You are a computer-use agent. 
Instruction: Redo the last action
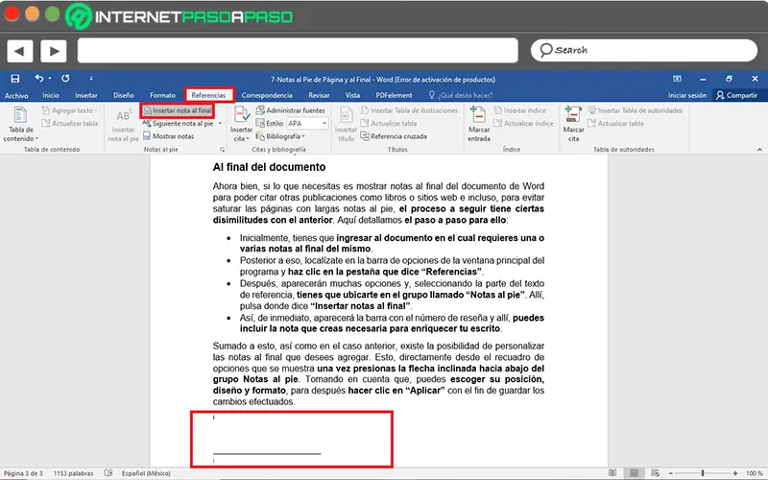(x=65, y=79)
